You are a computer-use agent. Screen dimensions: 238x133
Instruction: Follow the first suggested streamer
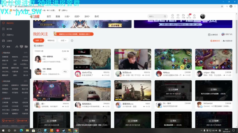pos(65,59)
